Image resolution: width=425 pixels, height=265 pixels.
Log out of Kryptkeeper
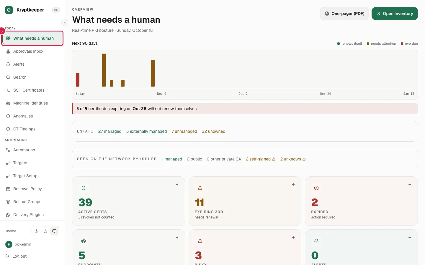(x=16, y=256)
